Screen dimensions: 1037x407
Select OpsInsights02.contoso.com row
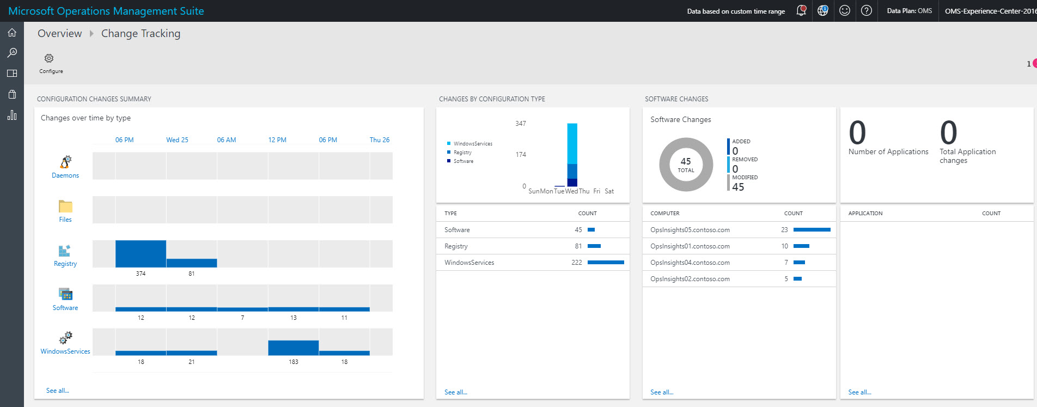tap(739, 279)
